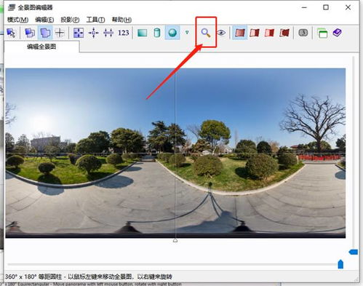
Task: Click the fit panorama icon
Action: point(79,33)
